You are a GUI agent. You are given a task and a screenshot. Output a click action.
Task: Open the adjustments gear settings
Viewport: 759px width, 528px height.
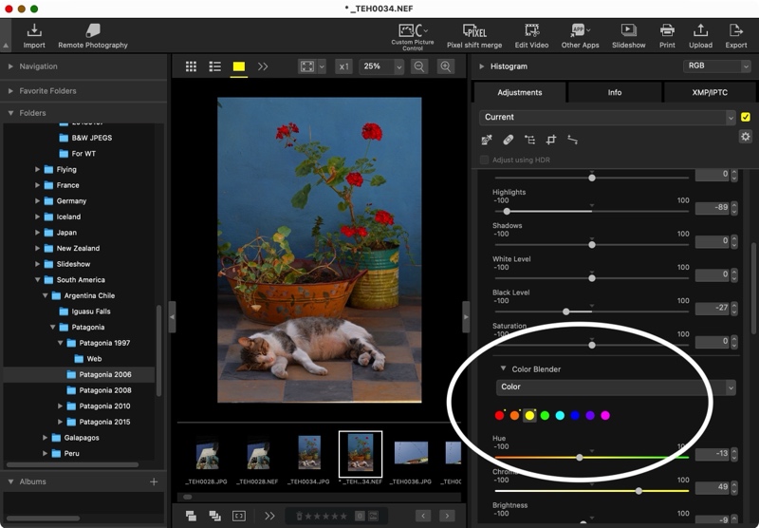[x=746, y=137]
